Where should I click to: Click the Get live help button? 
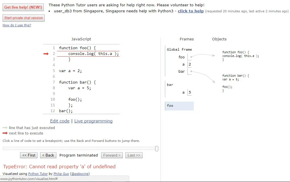click(23, 7)
